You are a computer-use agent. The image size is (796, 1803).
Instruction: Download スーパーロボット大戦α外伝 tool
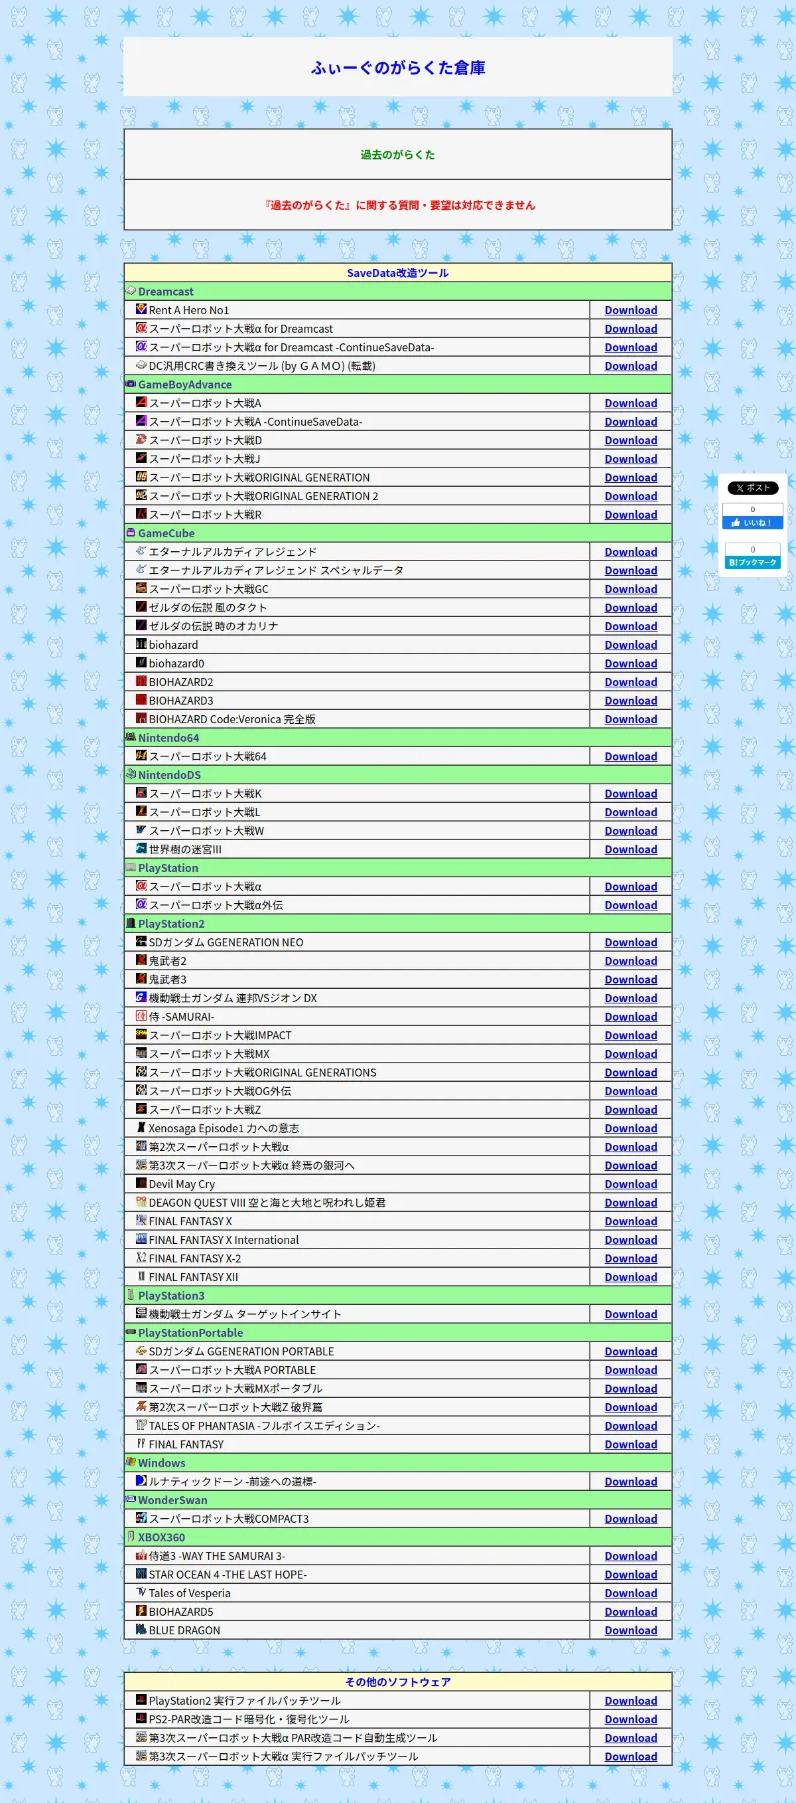click(630, 905)
